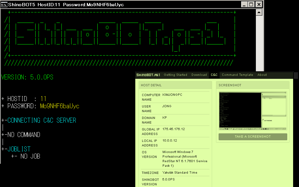
Task: Click VERSION: 5.0.0PS line in console
Action: (27, 77)
